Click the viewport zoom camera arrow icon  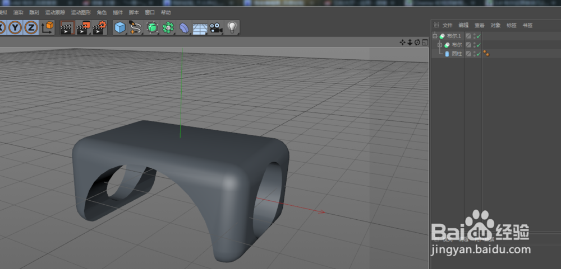click(x=410, y=43)
